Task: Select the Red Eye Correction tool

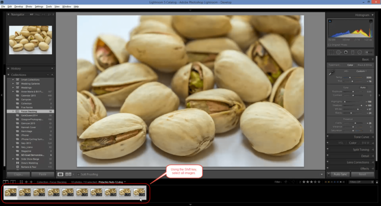Action: tap(346, 52)
